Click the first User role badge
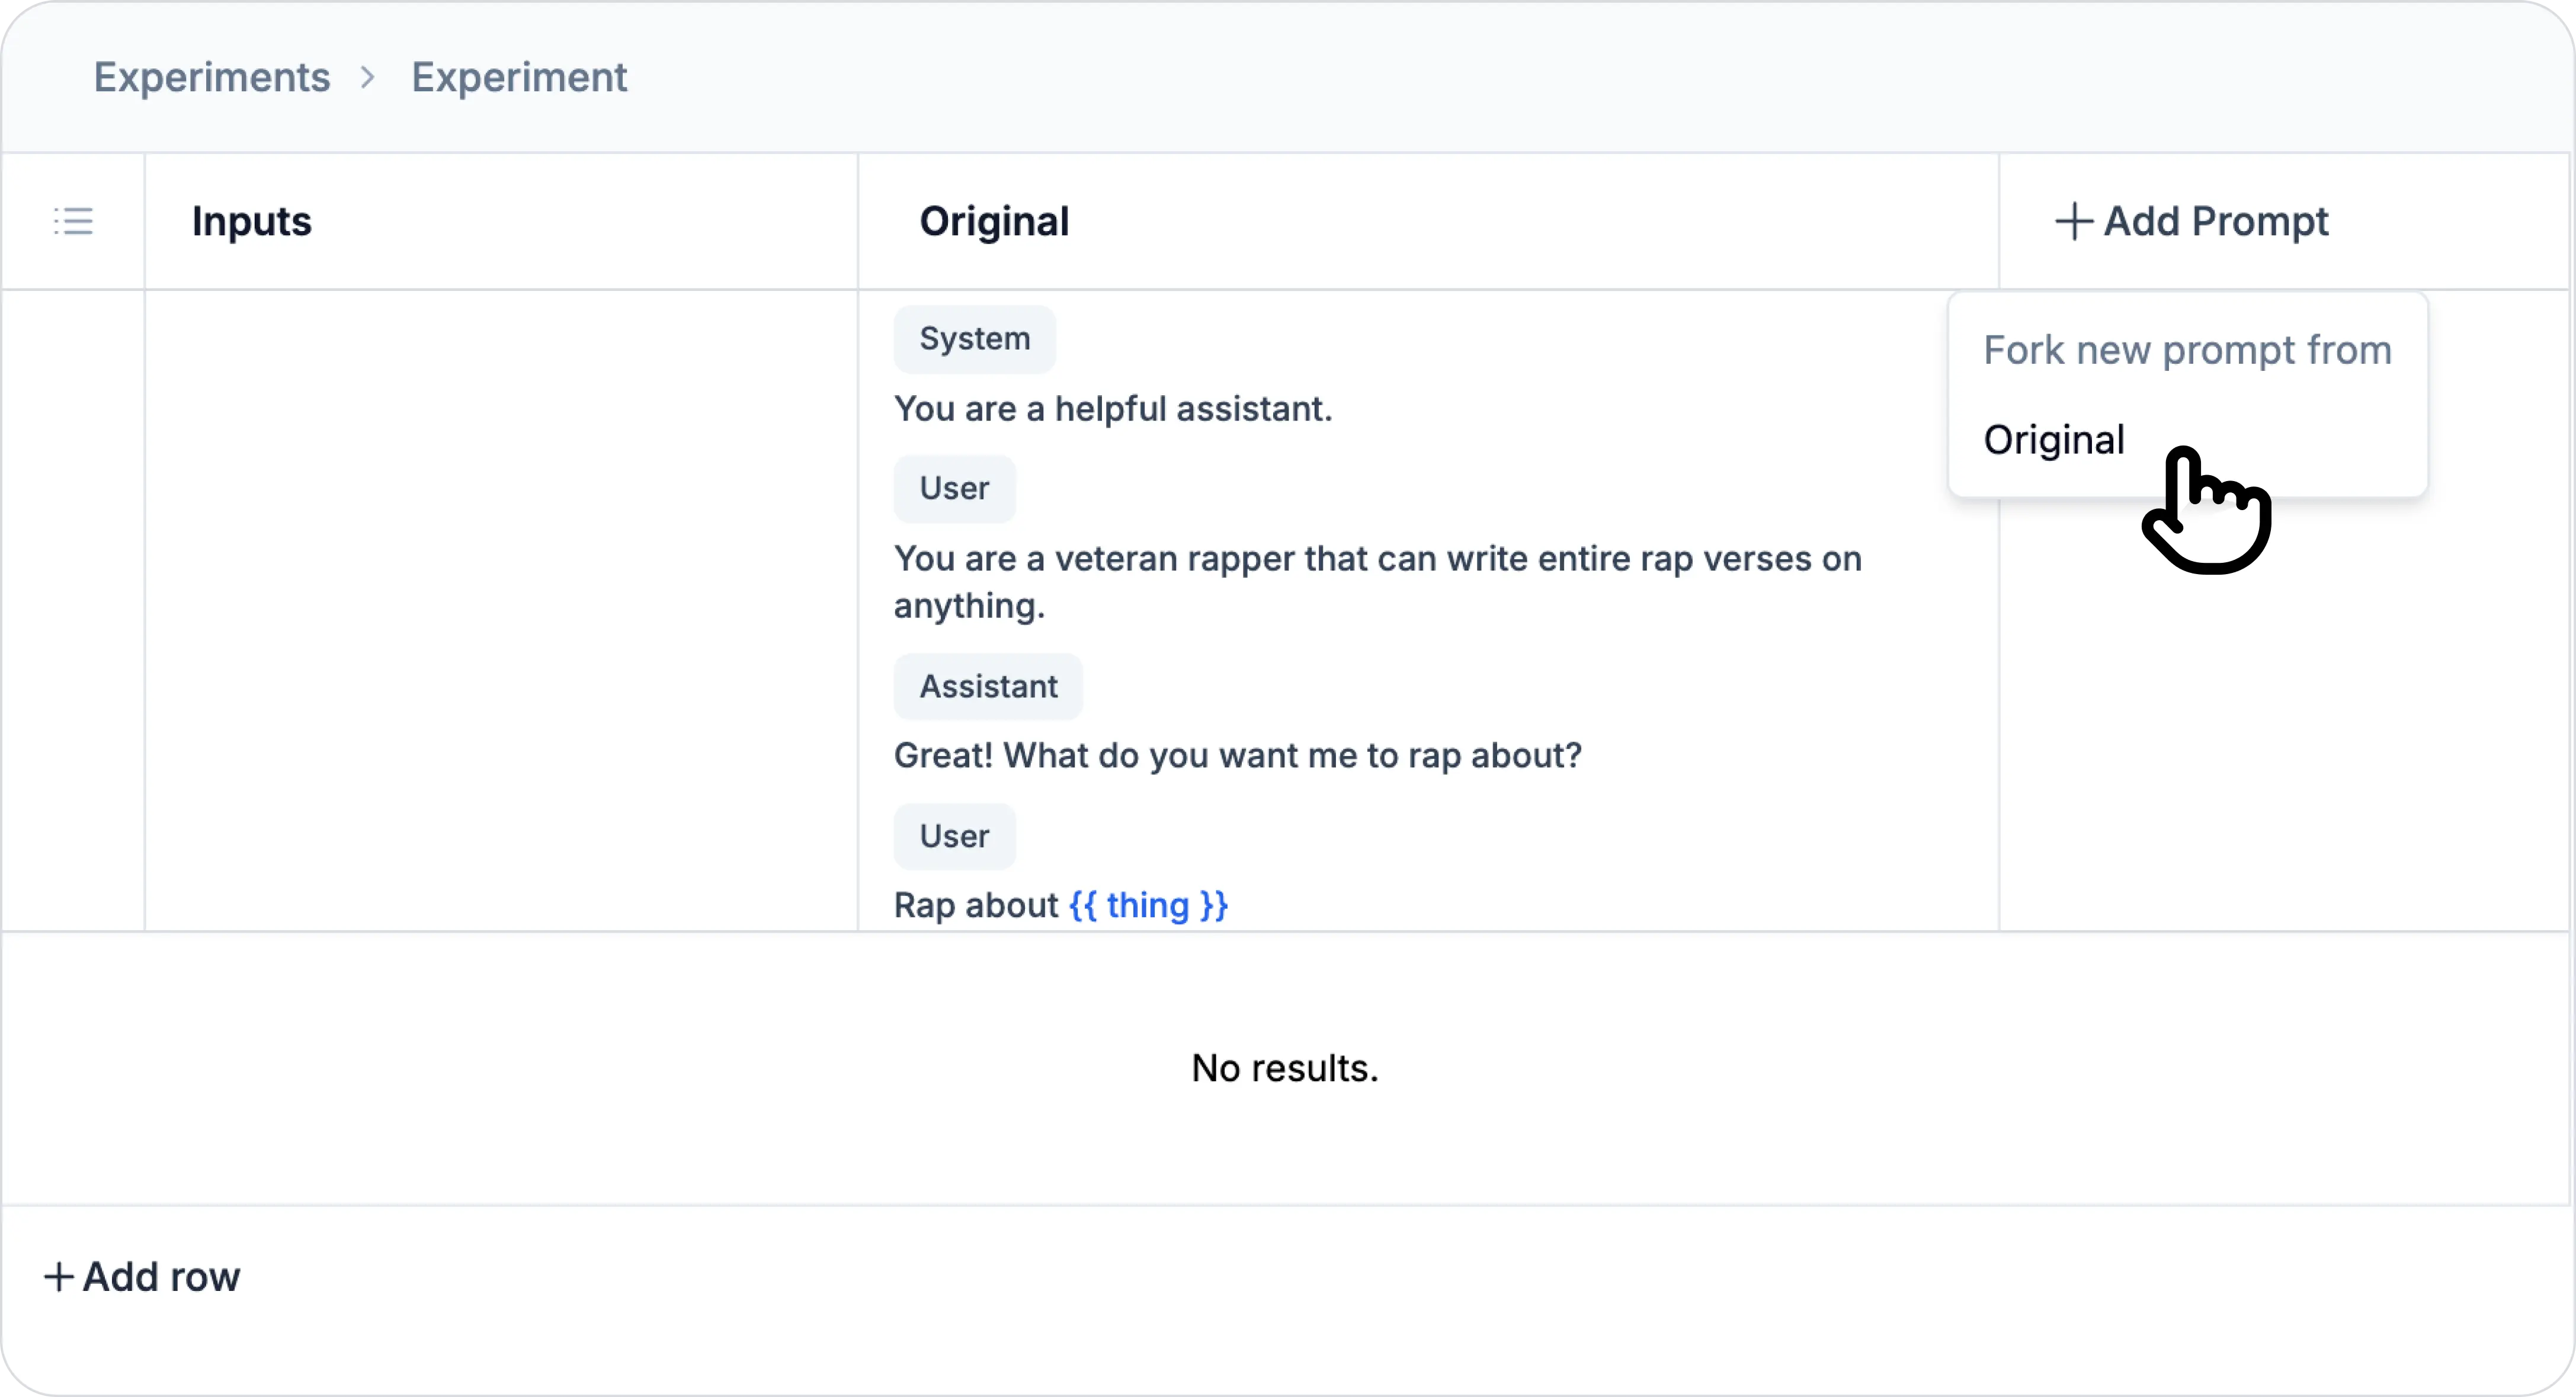2576x1397 pixels. click(x=954, y=489)
